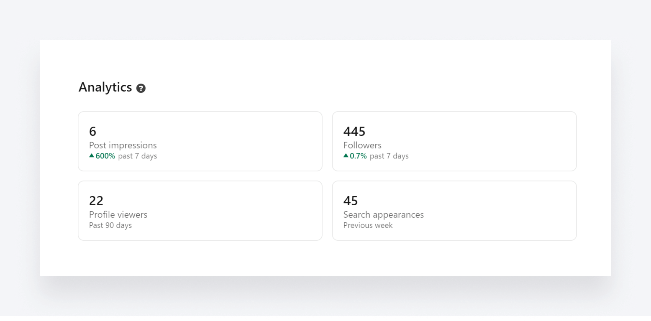Viewport: 651px width, 321px height.
Task: Click the 600% growth figure
Action: 105,156
